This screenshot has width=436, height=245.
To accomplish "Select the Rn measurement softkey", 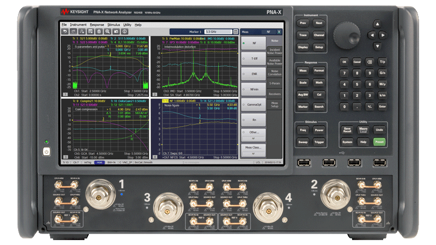I will coord(253,120).
